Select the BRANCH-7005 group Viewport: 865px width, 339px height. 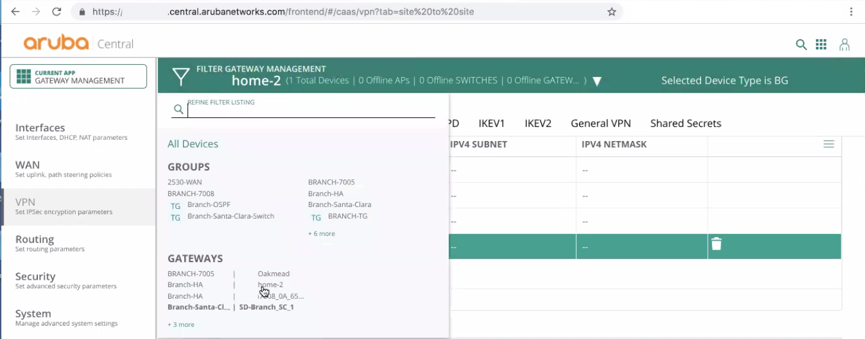(x=331, y=182)
